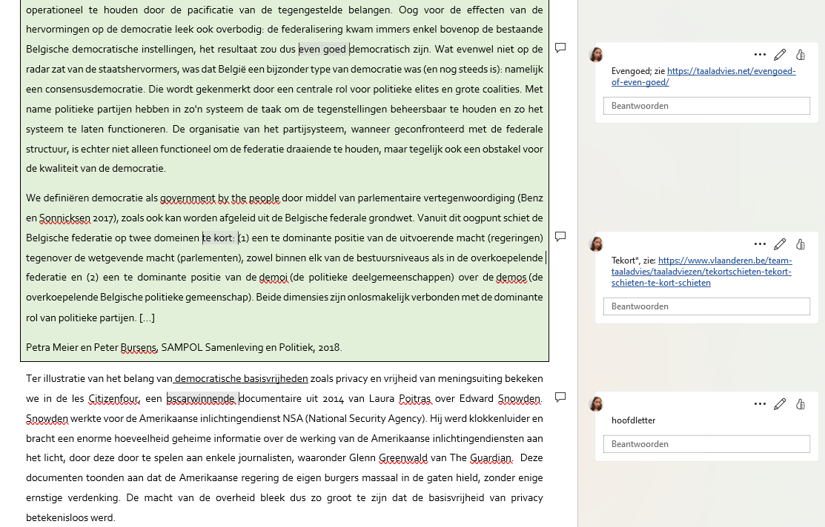Click the reply field under the 'Tekort' comment
The height and width of the screenshot is (527, 825).
coord(706,306)
